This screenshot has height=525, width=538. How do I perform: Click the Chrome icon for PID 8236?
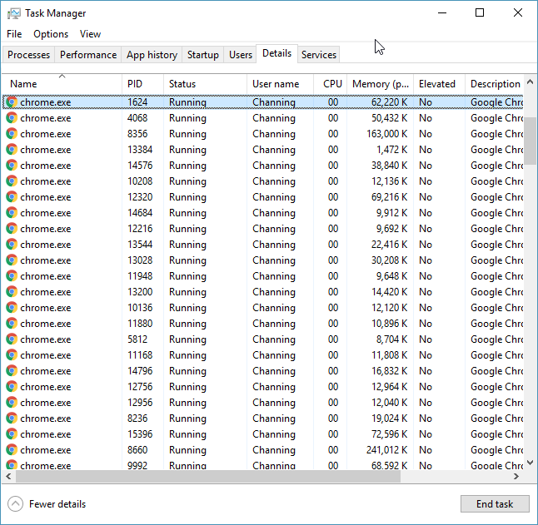pos(12,418)
